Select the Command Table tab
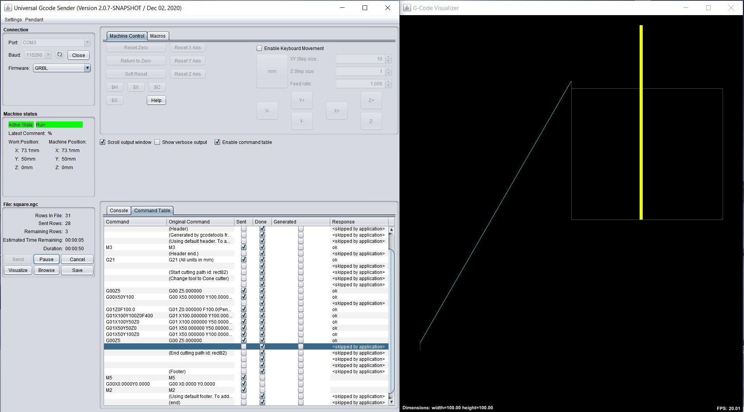Viewport: 744px width, 412px height. (x=152, y=210)
